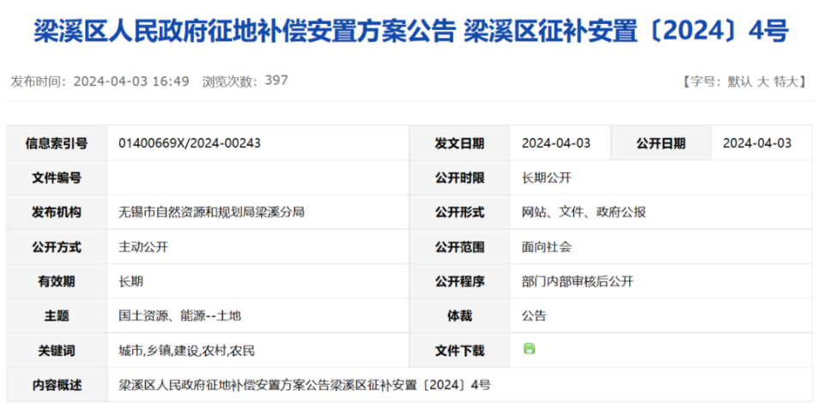Screen dimensions: 819x409
Task: Click the 公开日期 label cell
Action: 661,143
